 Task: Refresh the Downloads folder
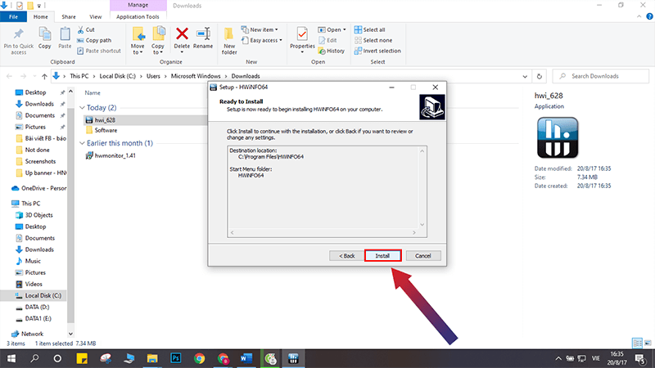point(540,76)
